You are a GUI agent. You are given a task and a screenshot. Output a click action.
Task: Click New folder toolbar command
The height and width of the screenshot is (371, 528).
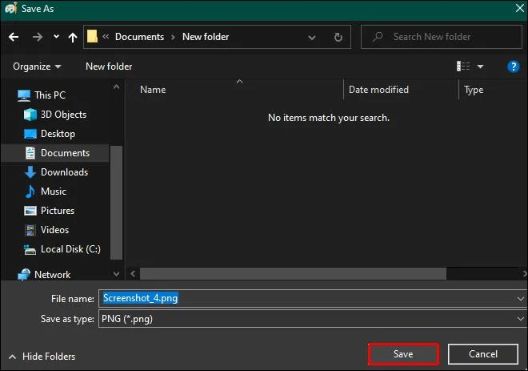coord(109,67)
